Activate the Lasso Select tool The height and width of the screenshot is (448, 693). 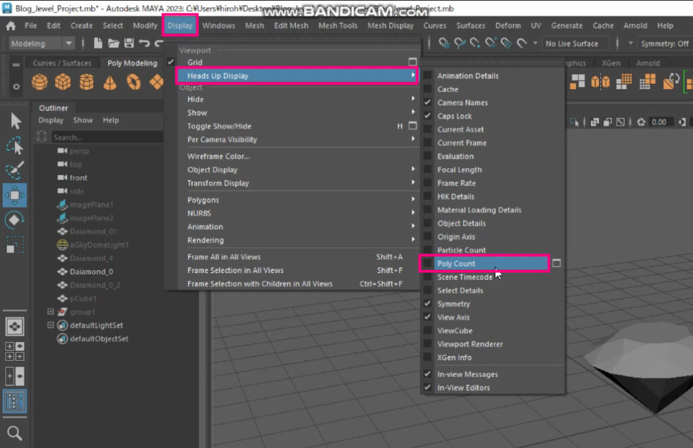15,146
